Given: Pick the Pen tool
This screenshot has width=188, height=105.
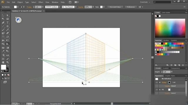Looking at the screenshot, I should point(3,22).
